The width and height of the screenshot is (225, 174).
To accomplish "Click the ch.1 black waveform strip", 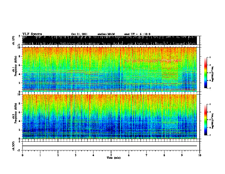I will coord(109,40).
